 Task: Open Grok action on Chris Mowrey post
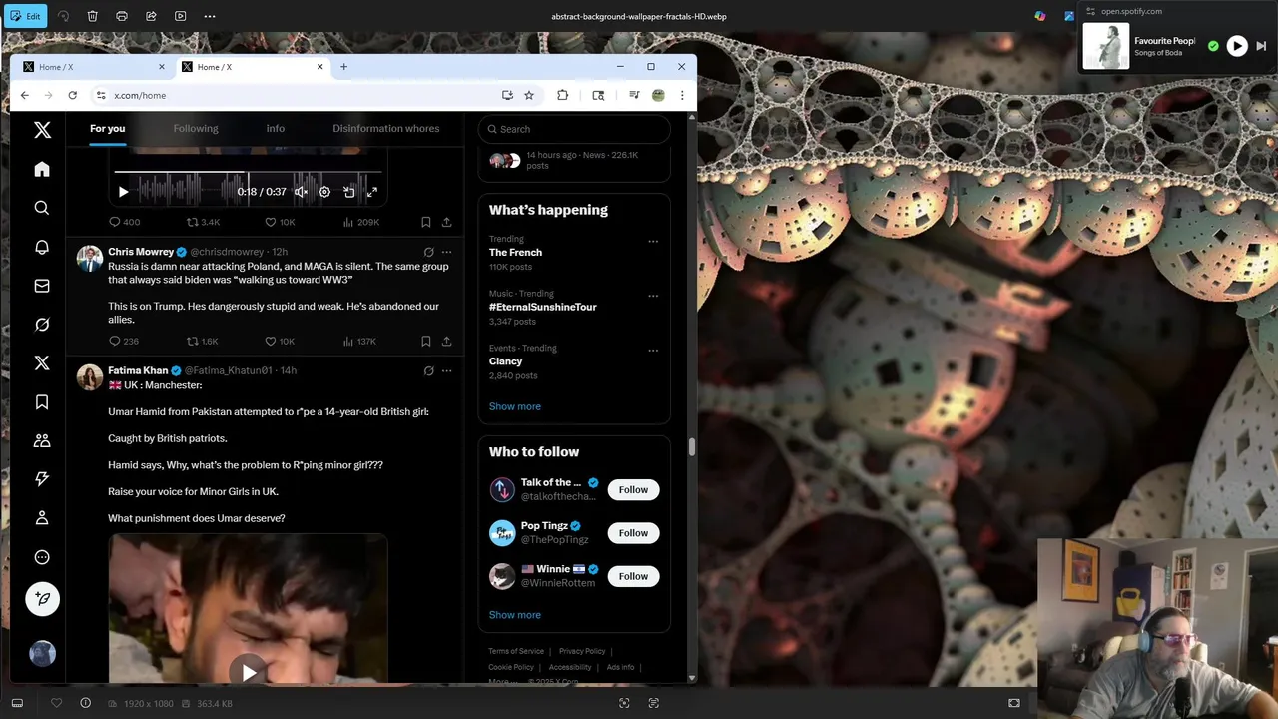tap(428, 252)
